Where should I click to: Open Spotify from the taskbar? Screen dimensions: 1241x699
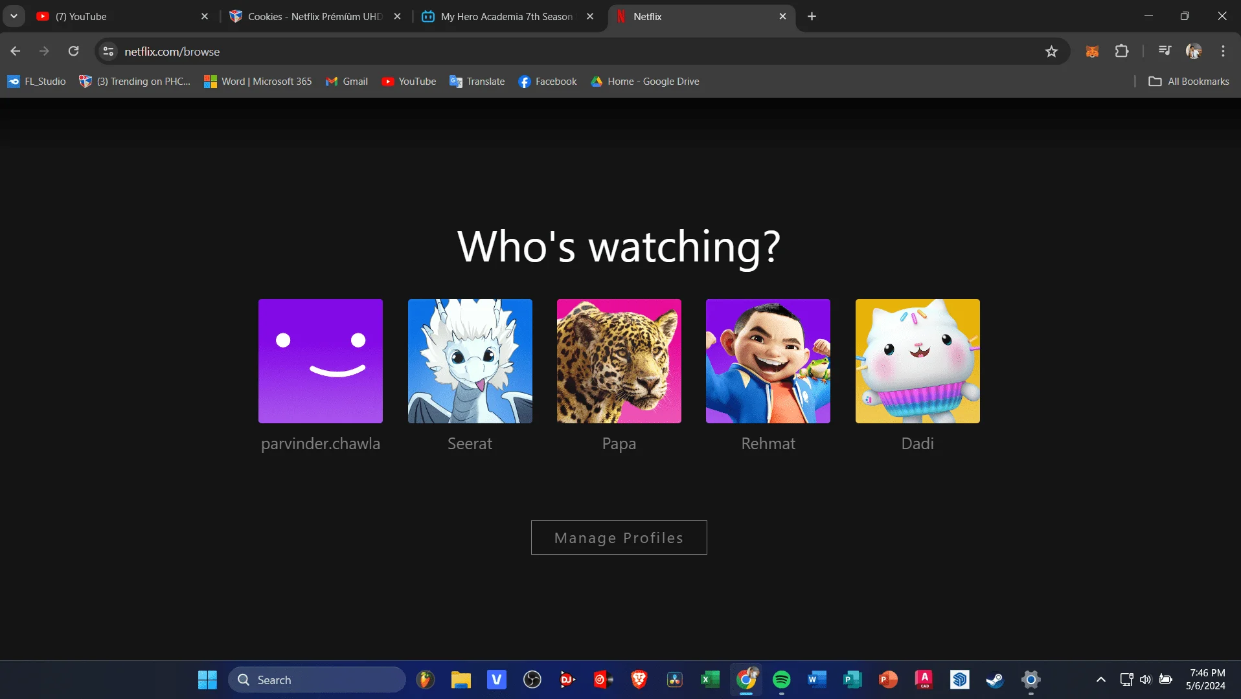(x=782, y=680)
